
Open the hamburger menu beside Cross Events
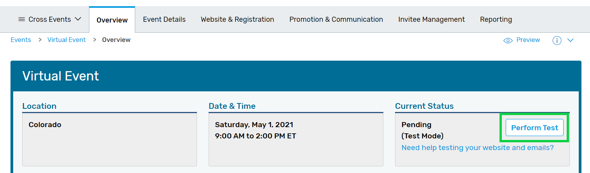click(x=22, y=19)
